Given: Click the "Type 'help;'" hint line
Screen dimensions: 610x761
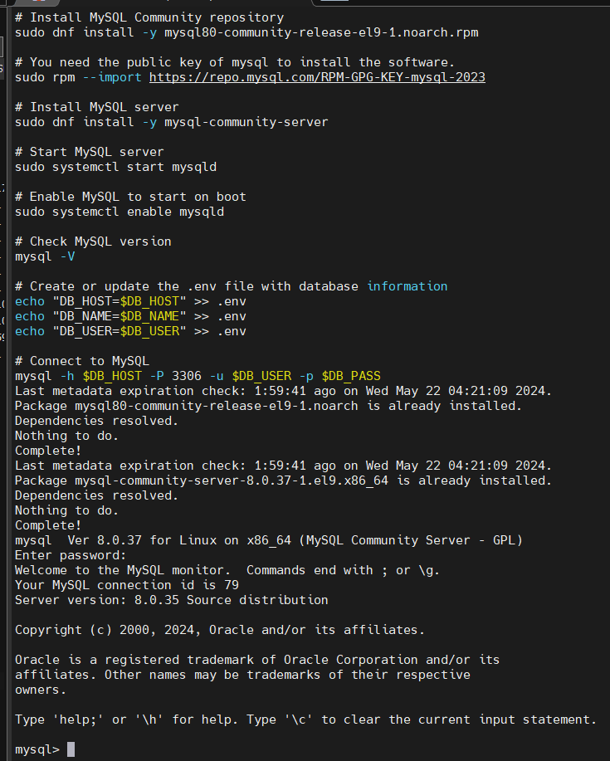Looking at the screenshot, I should point(305,720).
